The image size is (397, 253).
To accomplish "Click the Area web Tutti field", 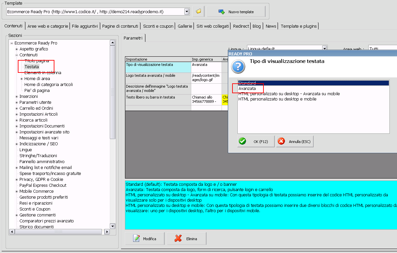I will pos(382,48).
